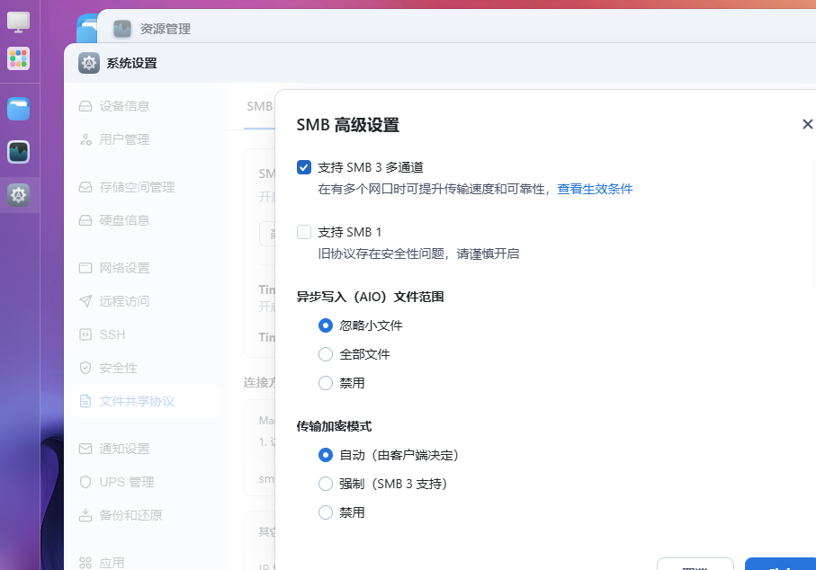
Task: Enable the 支持 SMB 1 checkbox
Action: [304, 232]
